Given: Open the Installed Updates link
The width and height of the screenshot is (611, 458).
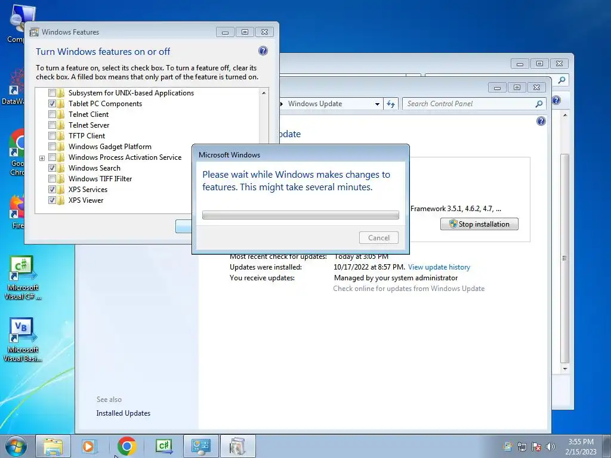Looking at the screenshot, I should point(123,413).
